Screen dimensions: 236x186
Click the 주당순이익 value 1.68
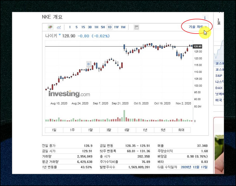(x=204, y=151)
